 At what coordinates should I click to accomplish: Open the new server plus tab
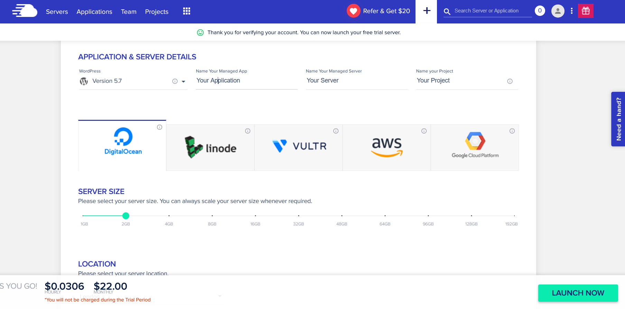[x=426, y=11]
